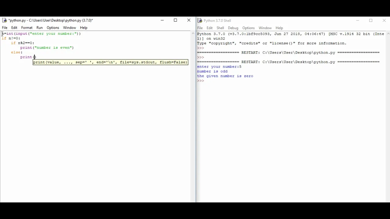Screen dimensions: 390x219
Task: Click the code line 'if n%2==0:'
Action: point(23,43)
